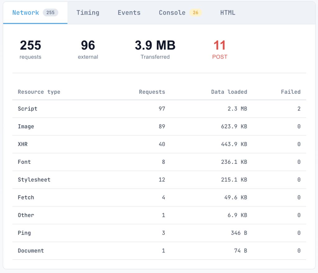Click the failed count 0 for Document
Image resolution: width=318 pixels, height=273 pixels.
[x=299, y=251]
